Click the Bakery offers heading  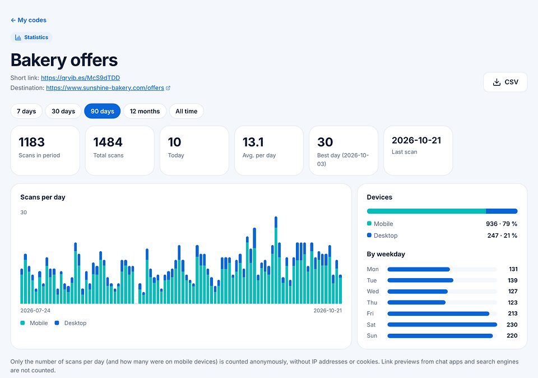click(x=64, y=60)
